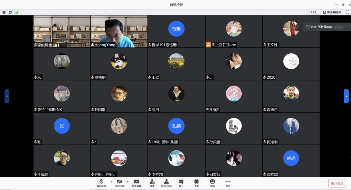The height and width of the screenshot is (190, 351).
Task: Select HuangYong's video tile
Action: pos(119,31)
